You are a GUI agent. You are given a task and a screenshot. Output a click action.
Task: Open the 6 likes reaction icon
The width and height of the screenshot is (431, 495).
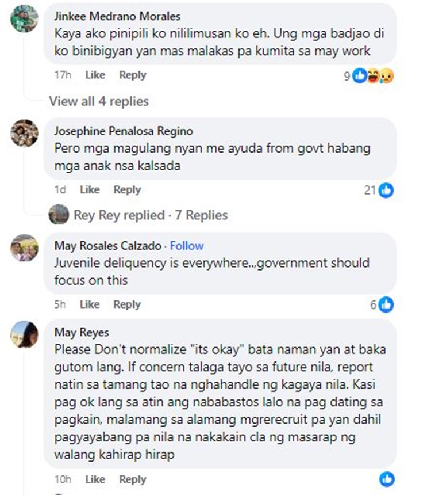pos(386,305)
